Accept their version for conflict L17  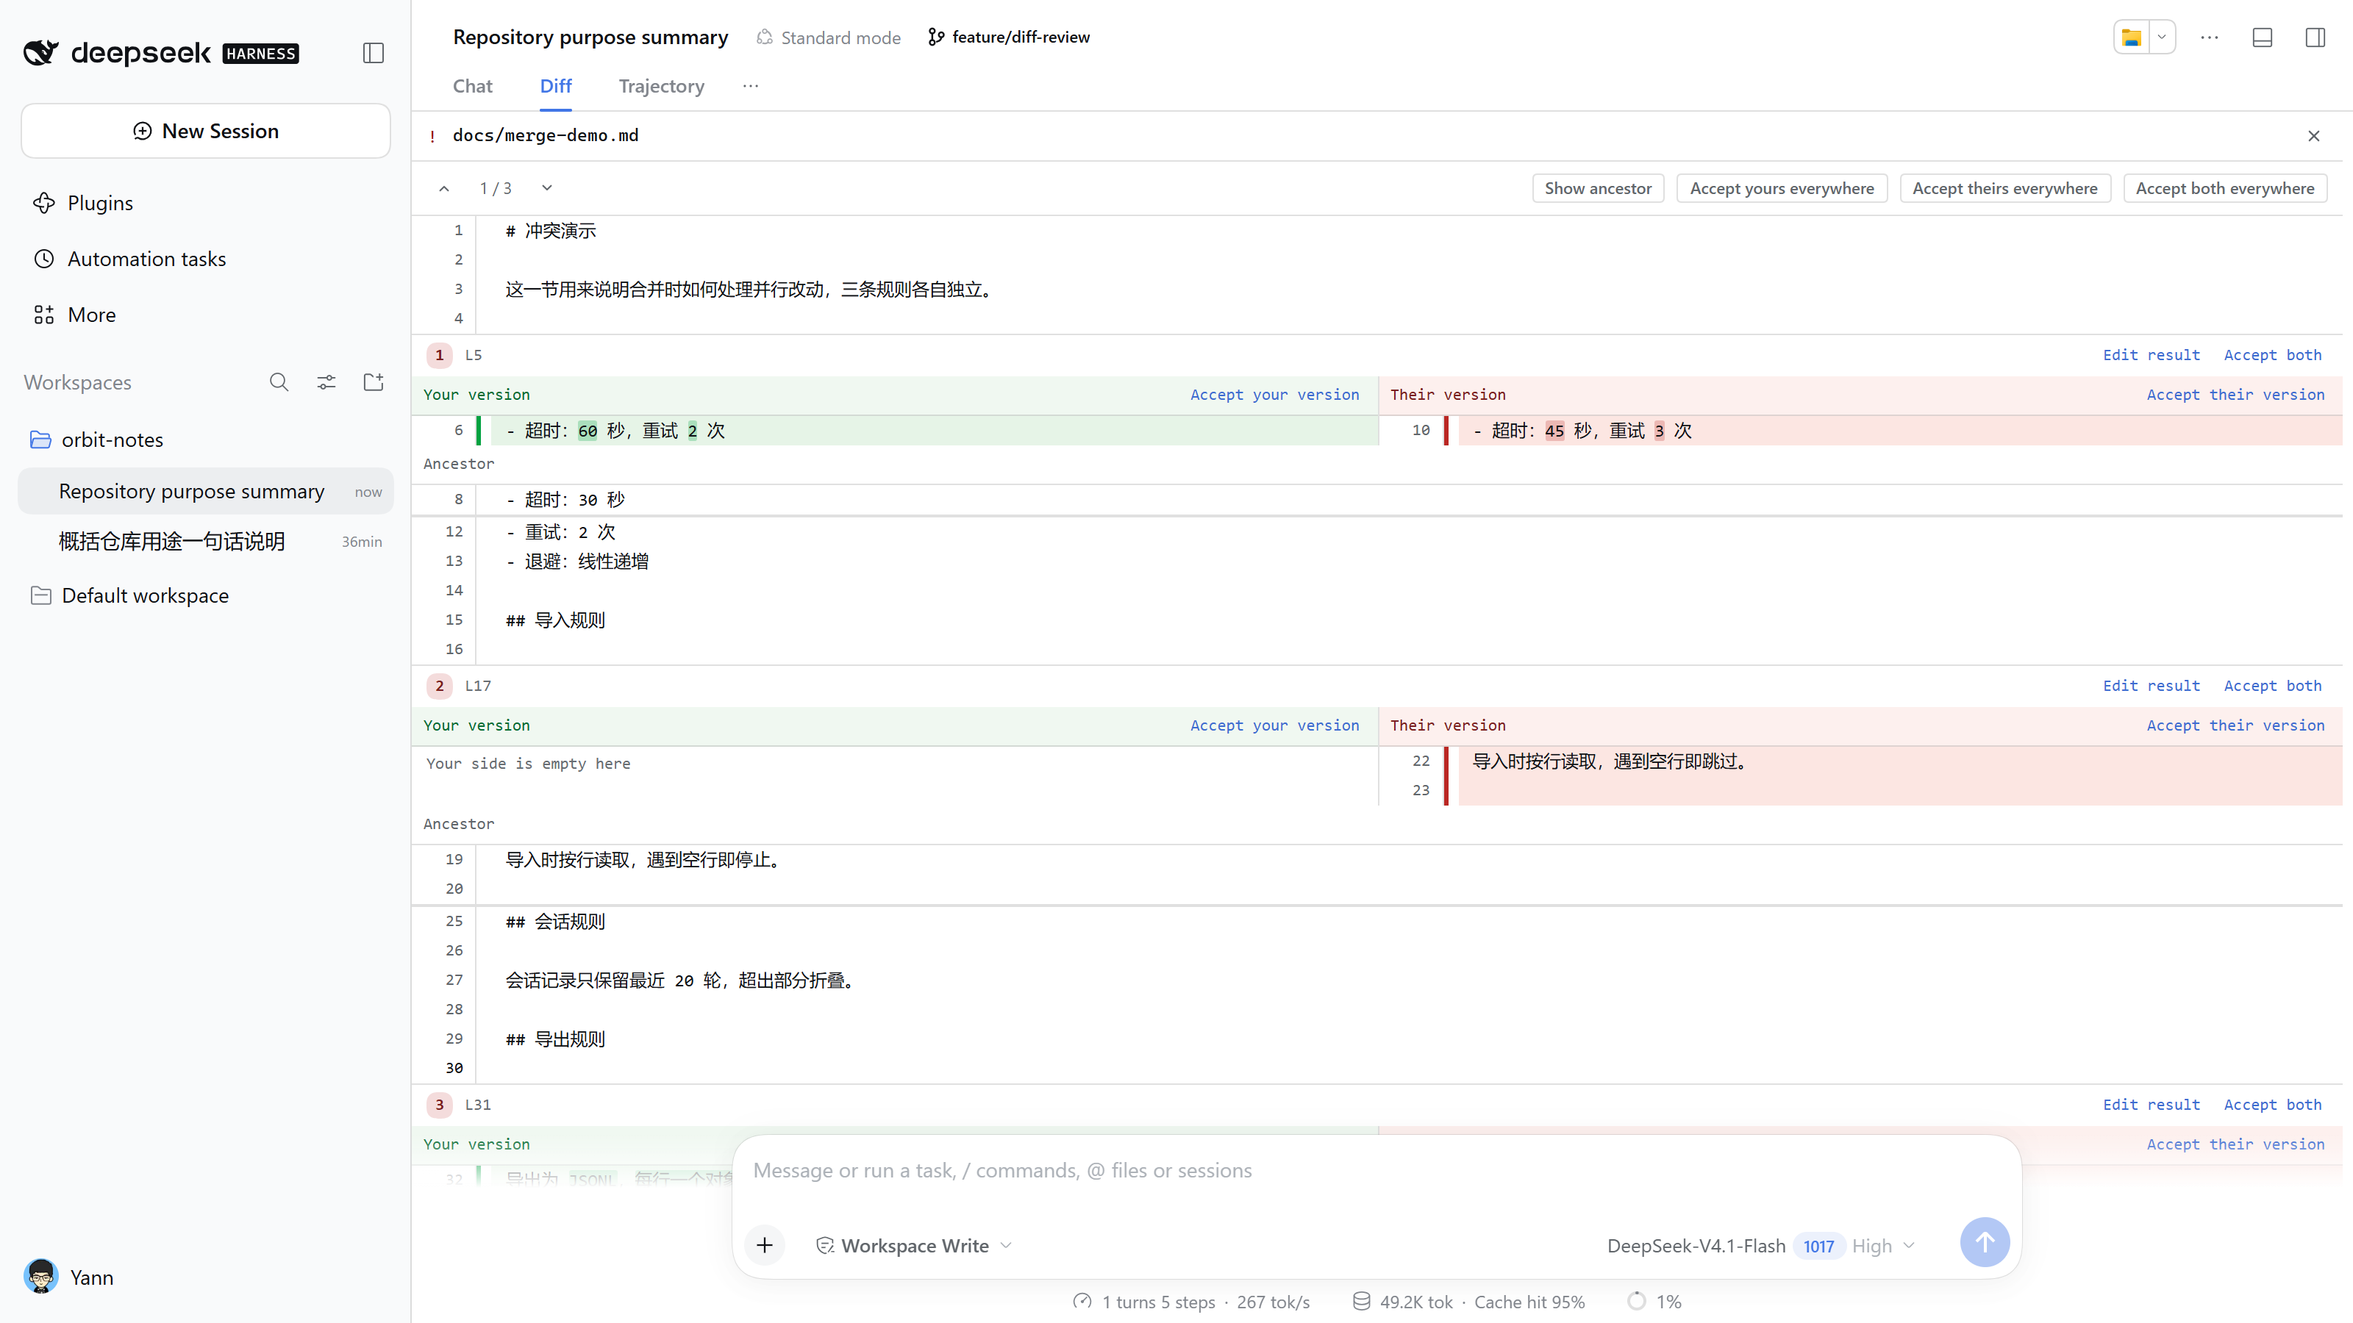[2235, 725]
